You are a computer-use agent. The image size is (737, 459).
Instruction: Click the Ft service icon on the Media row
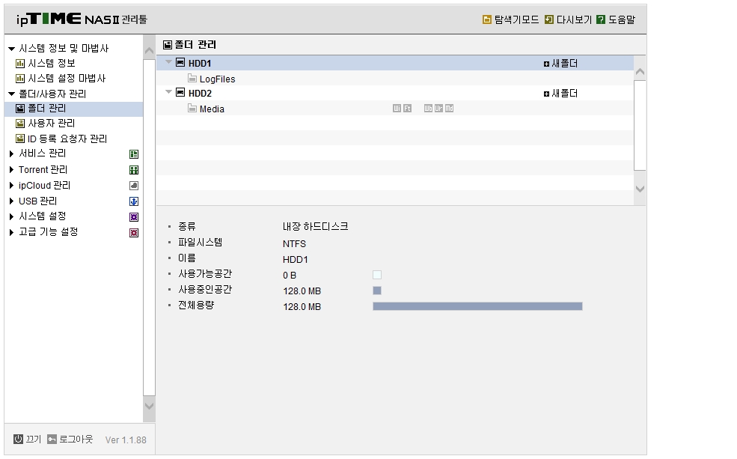coord(407,109)
